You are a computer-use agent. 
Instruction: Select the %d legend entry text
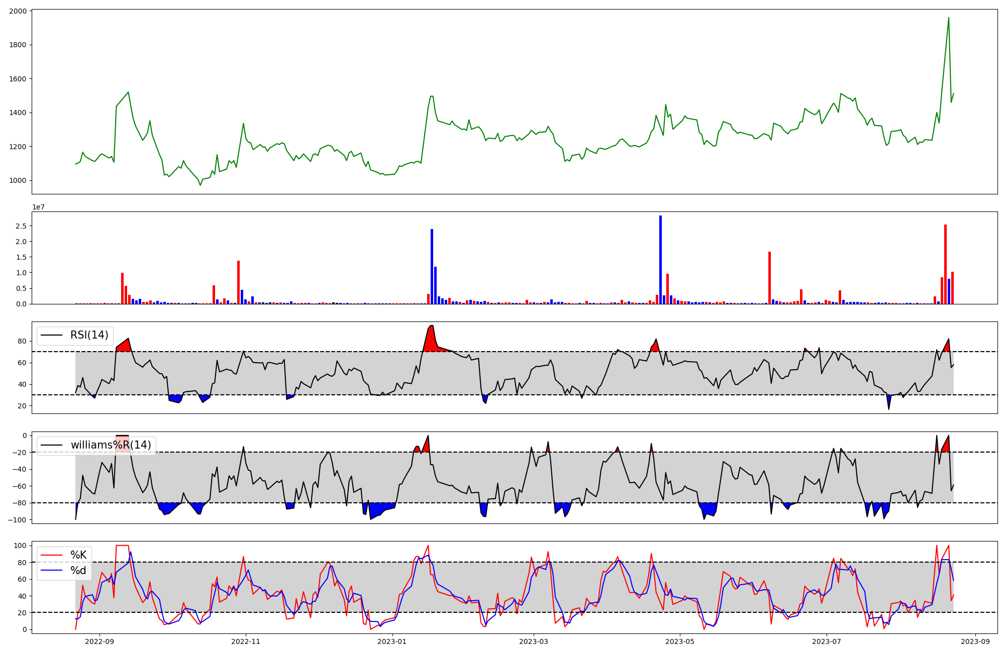(x=78, y=571)
